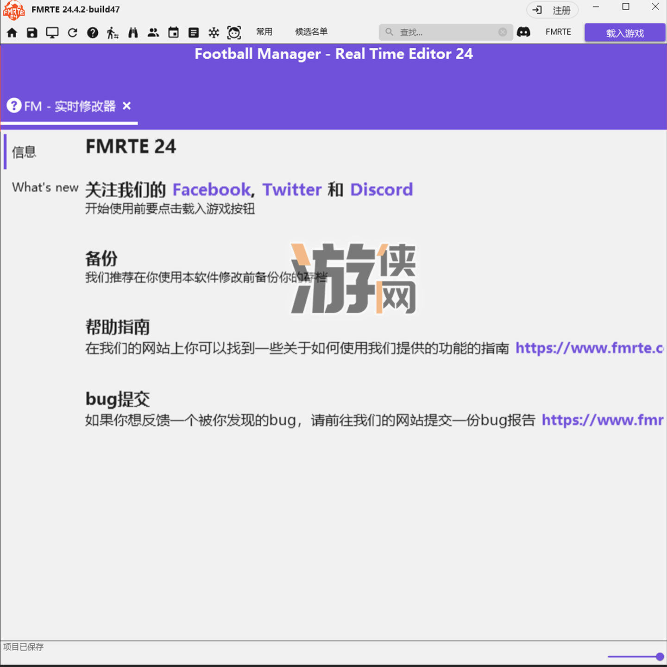This screenshot has height=667, width=667.
Task: Switch to the What's new section
Action: click(44, 188)
